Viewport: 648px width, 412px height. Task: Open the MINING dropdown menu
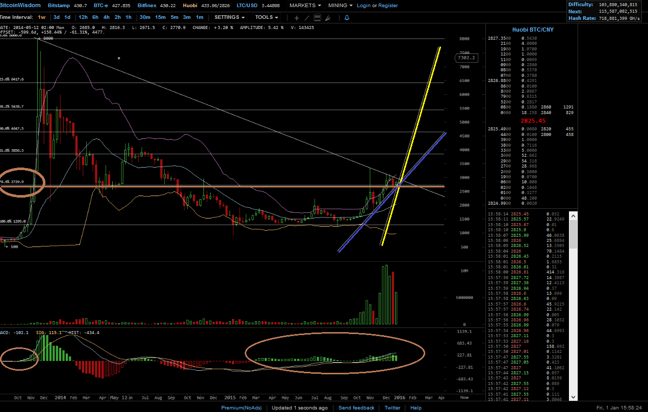tap(340, 6)
